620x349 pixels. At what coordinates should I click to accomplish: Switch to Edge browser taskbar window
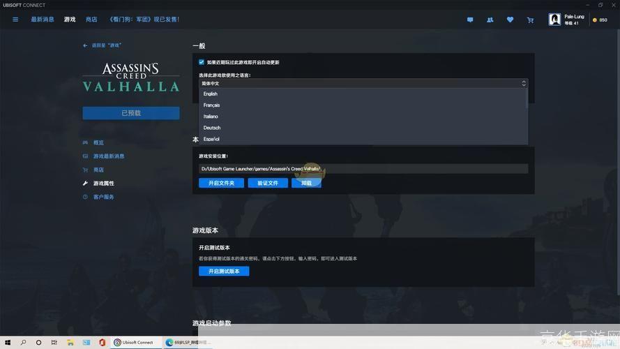188,343
